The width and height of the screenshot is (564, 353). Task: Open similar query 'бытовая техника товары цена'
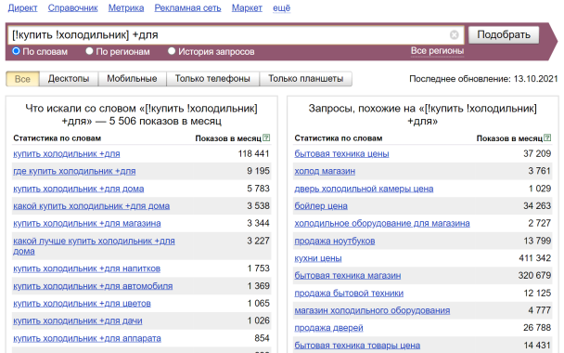tap(357, 346)
